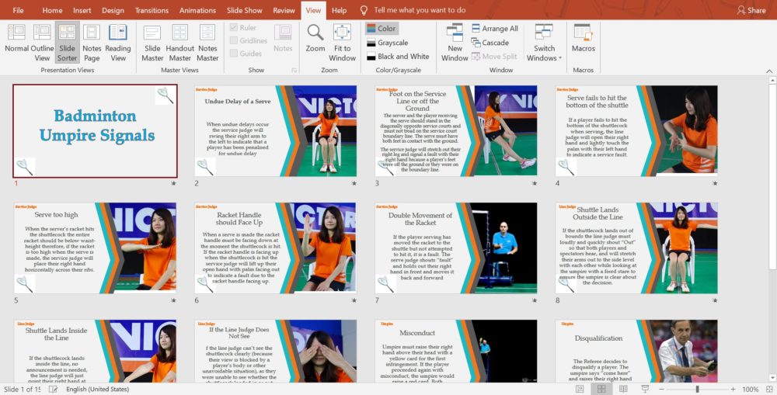Screen dimensions: 777x395
Task: Open the Macros dropdown
Action: click(x=583, y=39)
